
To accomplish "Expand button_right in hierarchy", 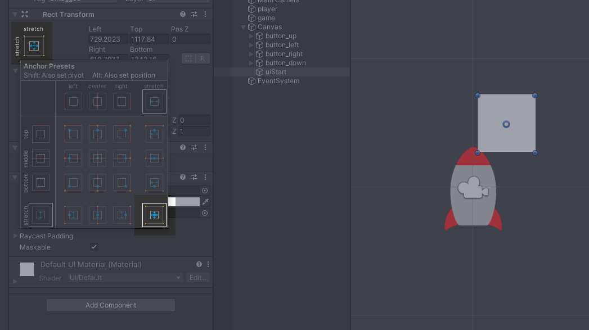I will (251, 54).
